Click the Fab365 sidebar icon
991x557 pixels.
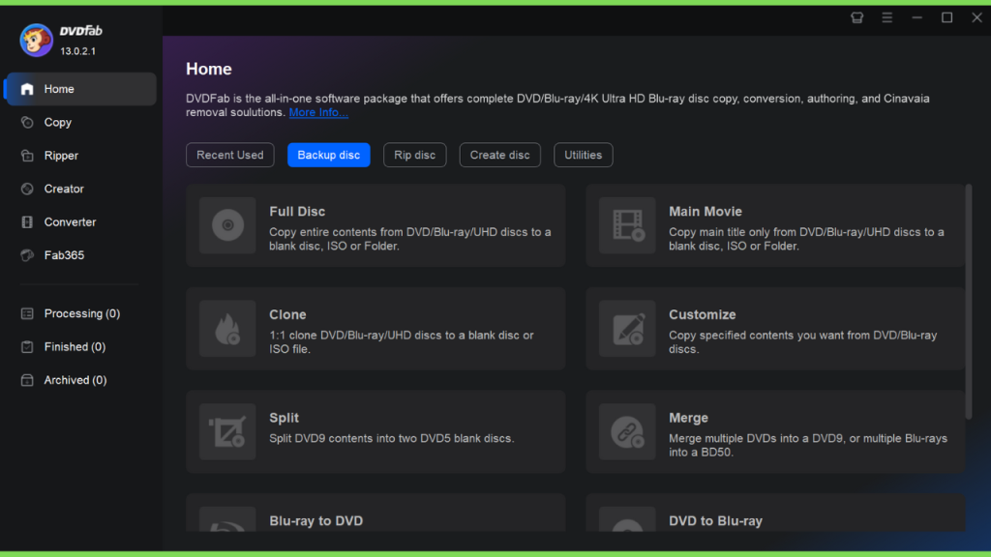[x=27, y=255]
